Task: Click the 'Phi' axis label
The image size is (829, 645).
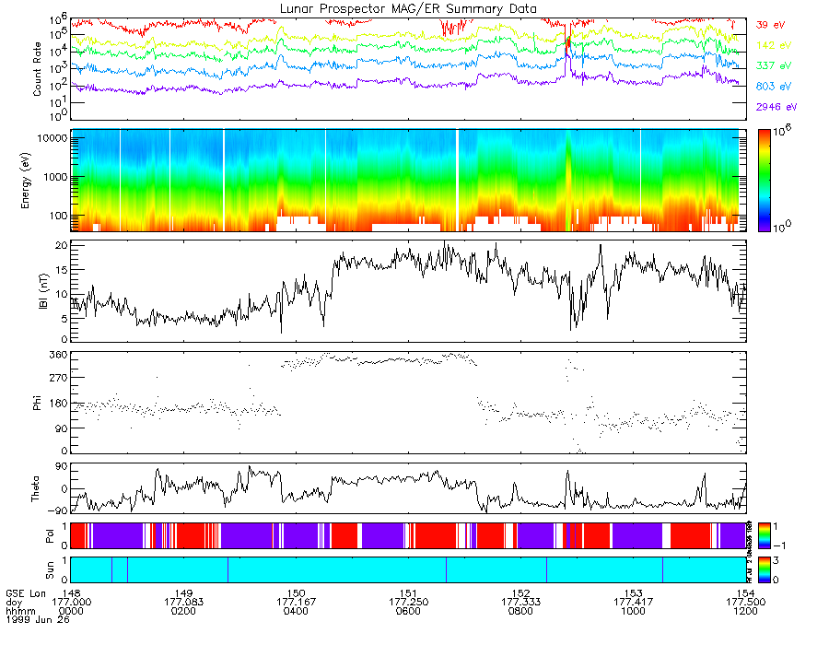Action: click(37, 403)
